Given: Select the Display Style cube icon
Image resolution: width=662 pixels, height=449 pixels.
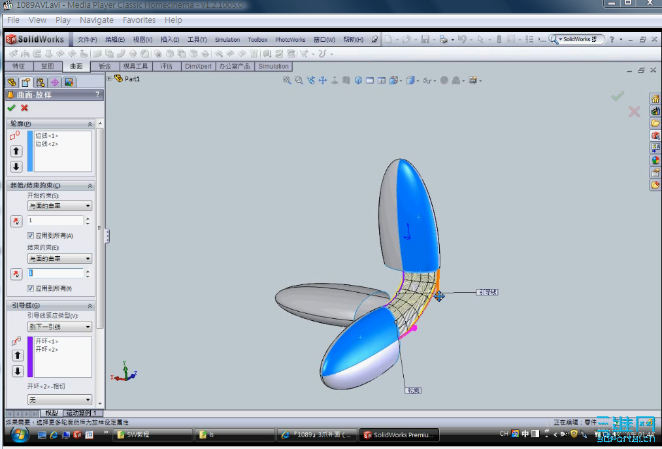Looking at the screenshot, I should [410, 80].
